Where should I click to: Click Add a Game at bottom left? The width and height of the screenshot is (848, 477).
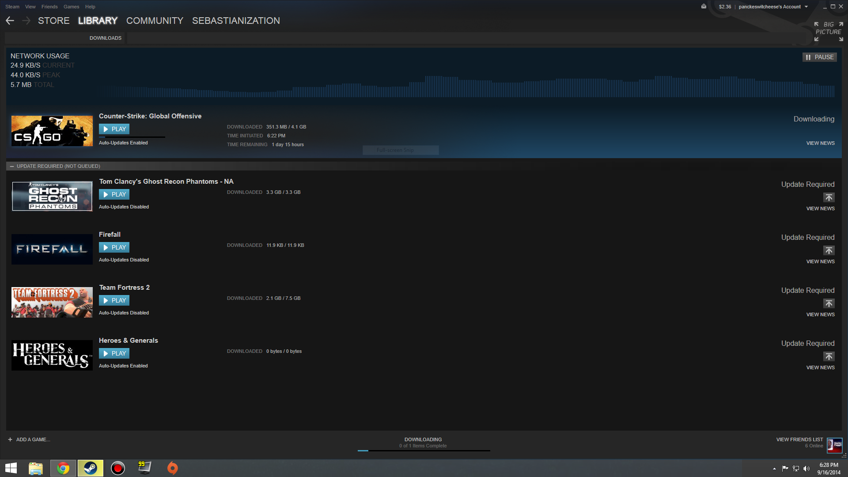point(33,439)
